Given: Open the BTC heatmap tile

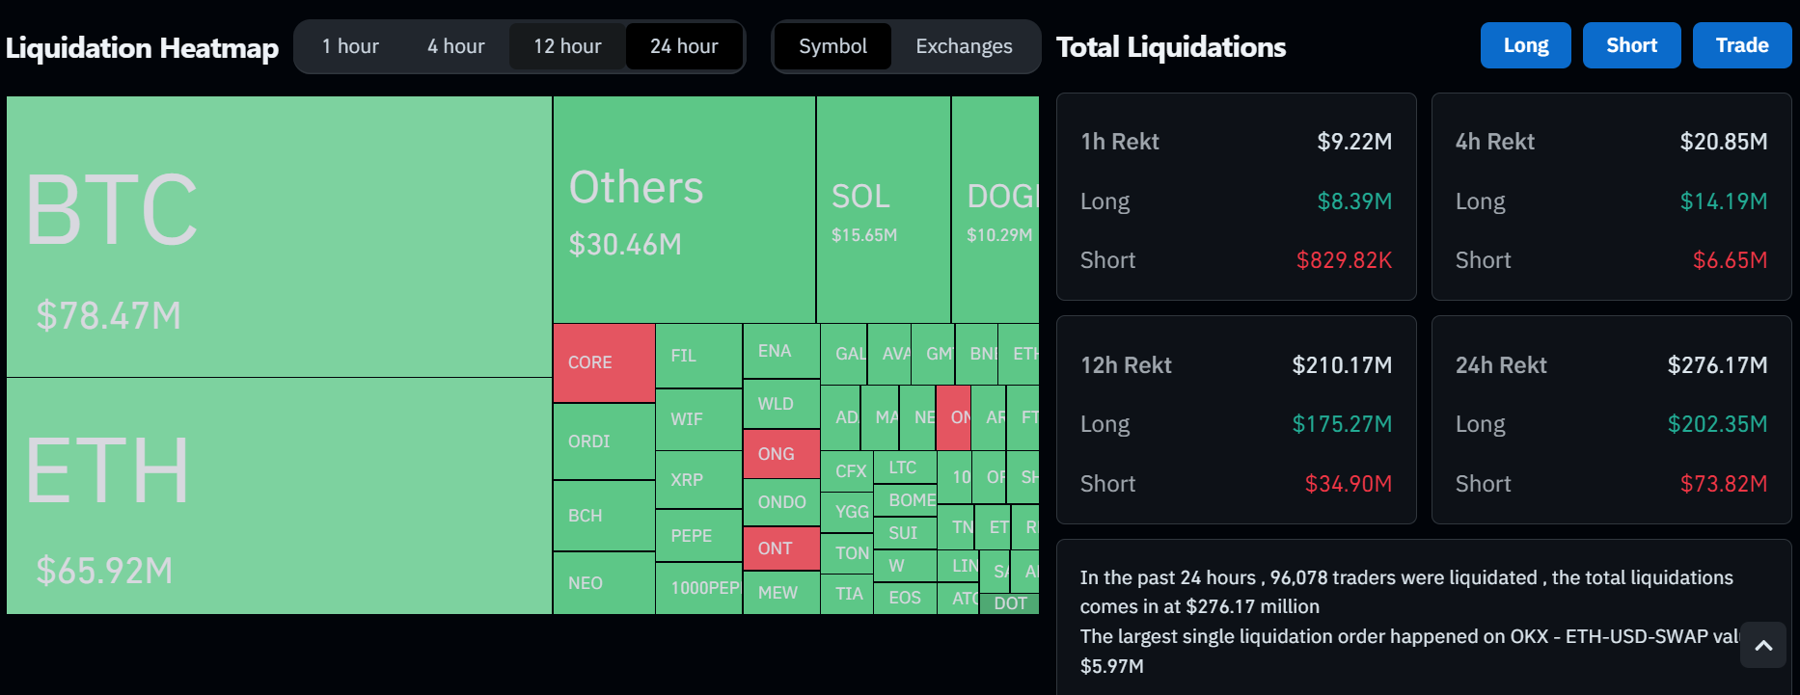Looking at the screenshot, I should (x=279, y=236).
